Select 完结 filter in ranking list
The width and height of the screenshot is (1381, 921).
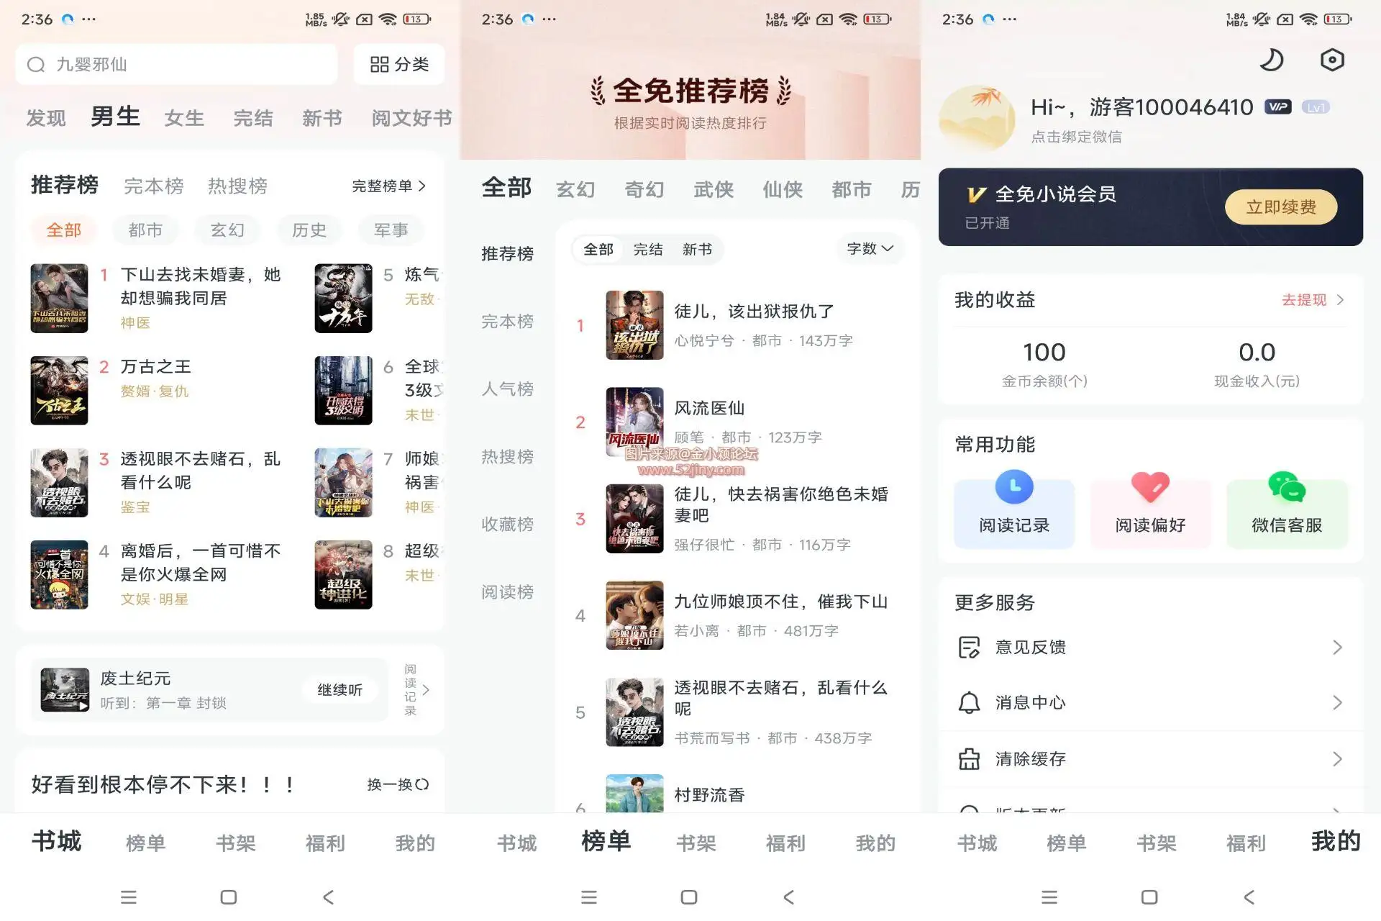pyautogui.click(x=648, y=250)
